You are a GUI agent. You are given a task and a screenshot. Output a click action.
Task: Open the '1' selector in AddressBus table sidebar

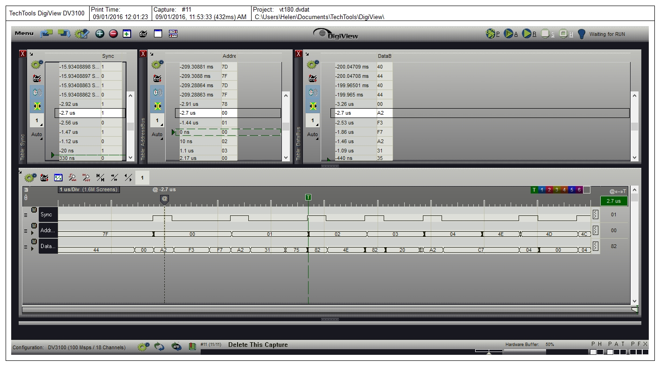tap(157, 121)
